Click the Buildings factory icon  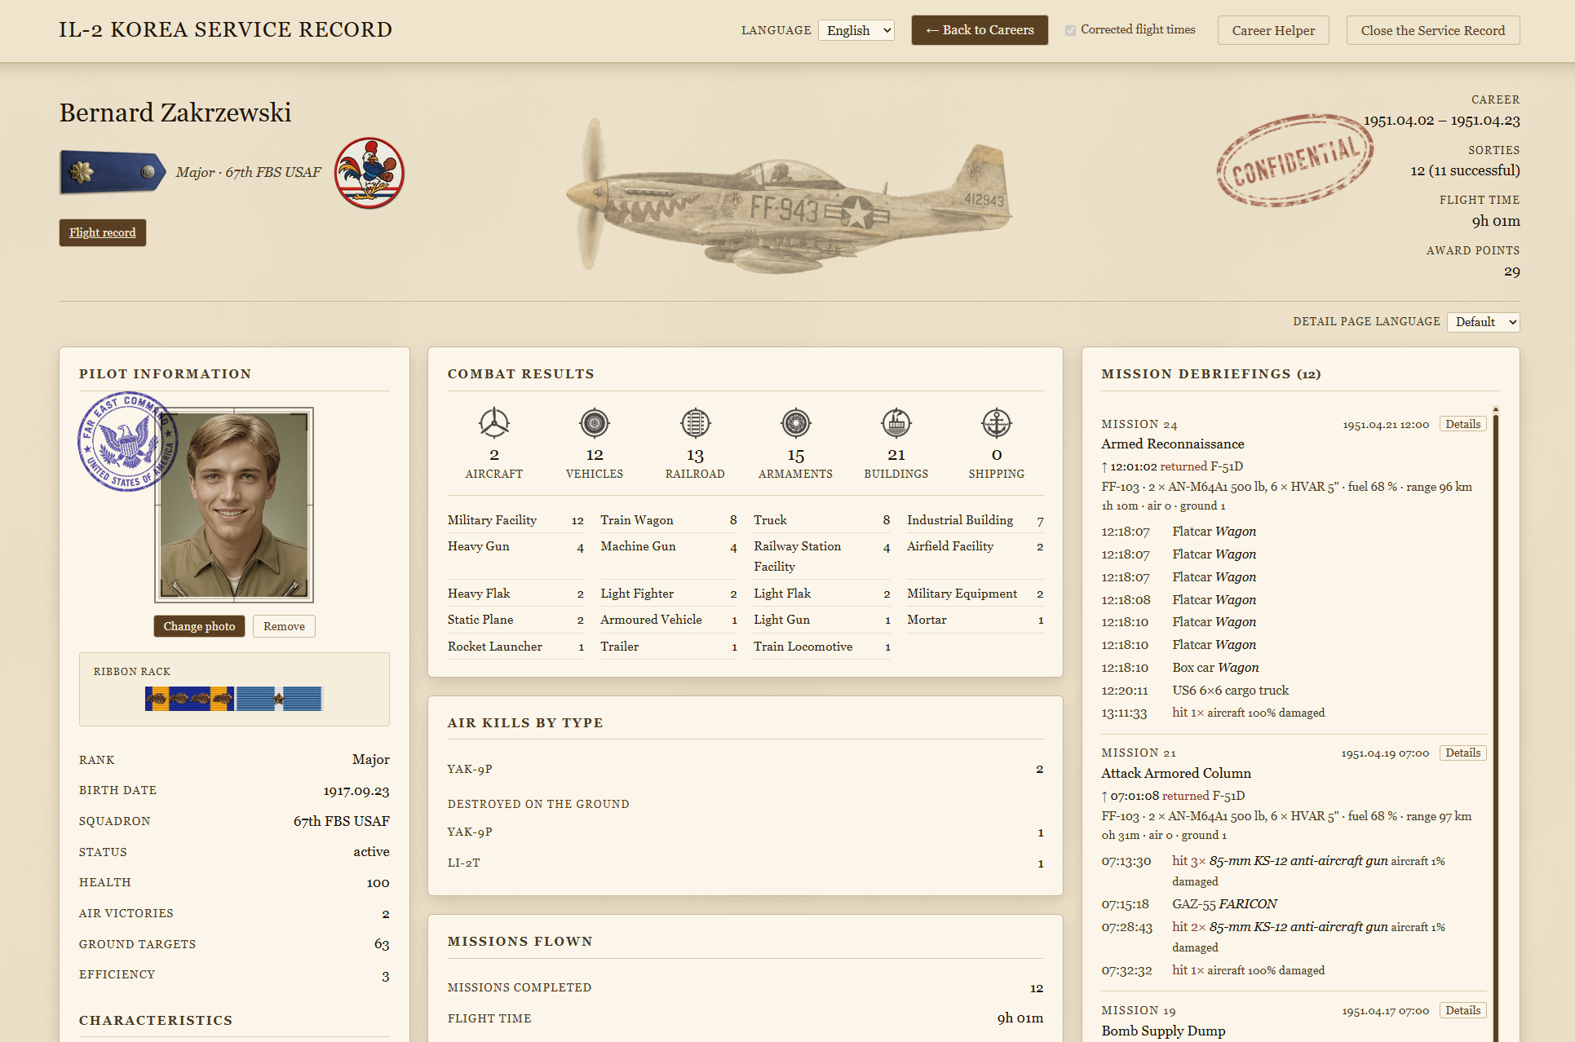pyautogui.click(x=896, y=422)
